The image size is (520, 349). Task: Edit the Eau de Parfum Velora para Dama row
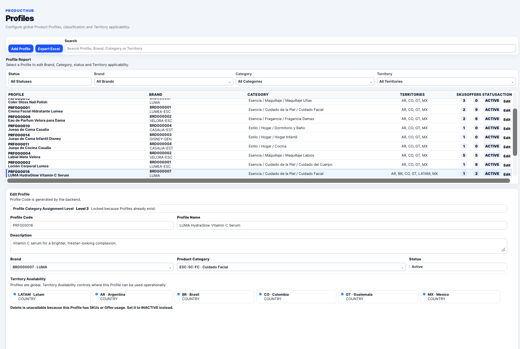coord(507,119)
